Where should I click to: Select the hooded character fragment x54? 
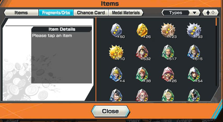pos(194,75)
